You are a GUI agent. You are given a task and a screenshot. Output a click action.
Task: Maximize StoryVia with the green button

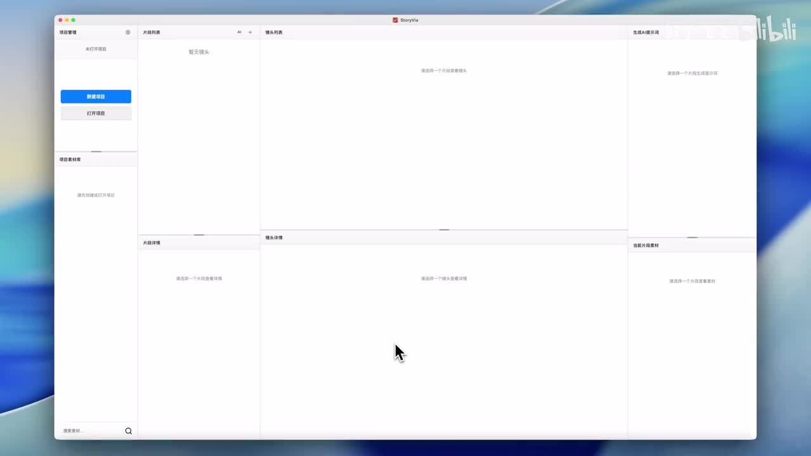point(73,20)
